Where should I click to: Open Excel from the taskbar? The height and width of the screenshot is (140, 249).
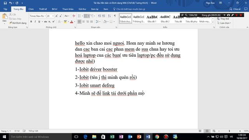tap(112, 136)
